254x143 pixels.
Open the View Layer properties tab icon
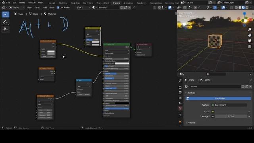[x=180, y=98]
